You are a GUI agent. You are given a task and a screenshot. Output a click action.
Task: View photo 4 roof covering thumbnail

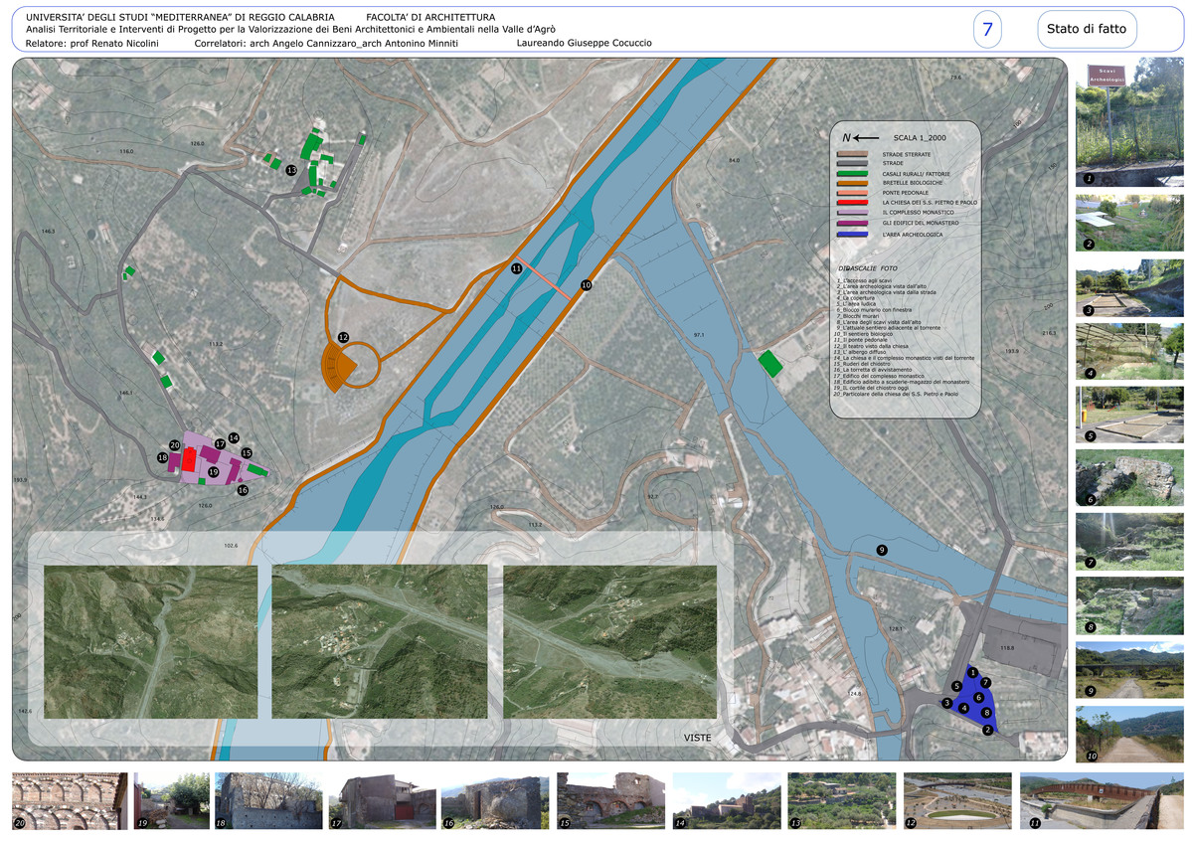pyautogui.click(x=1129, y=351)
